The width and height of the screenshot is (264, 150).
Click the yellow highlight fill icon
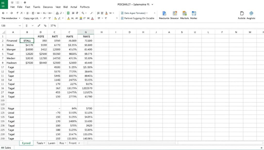pos(56,18)
